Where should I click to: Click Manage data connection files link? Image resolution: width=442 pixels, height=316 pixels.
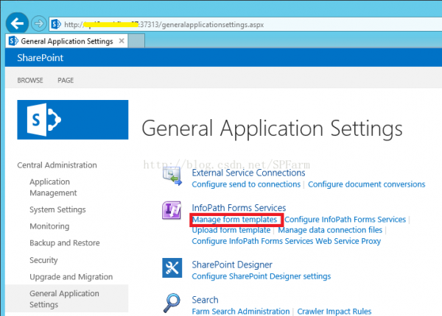tap(330, 230)
